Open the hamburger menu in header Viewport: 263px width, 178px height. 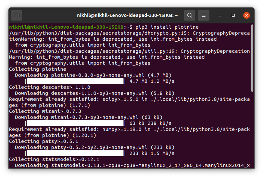pyautogui.click(x=204, y=15)
